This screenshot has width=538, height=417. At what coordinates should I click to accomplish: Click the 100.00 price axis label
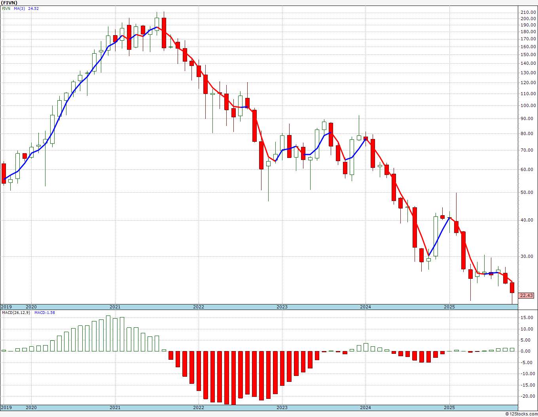(x=528, y=105)
